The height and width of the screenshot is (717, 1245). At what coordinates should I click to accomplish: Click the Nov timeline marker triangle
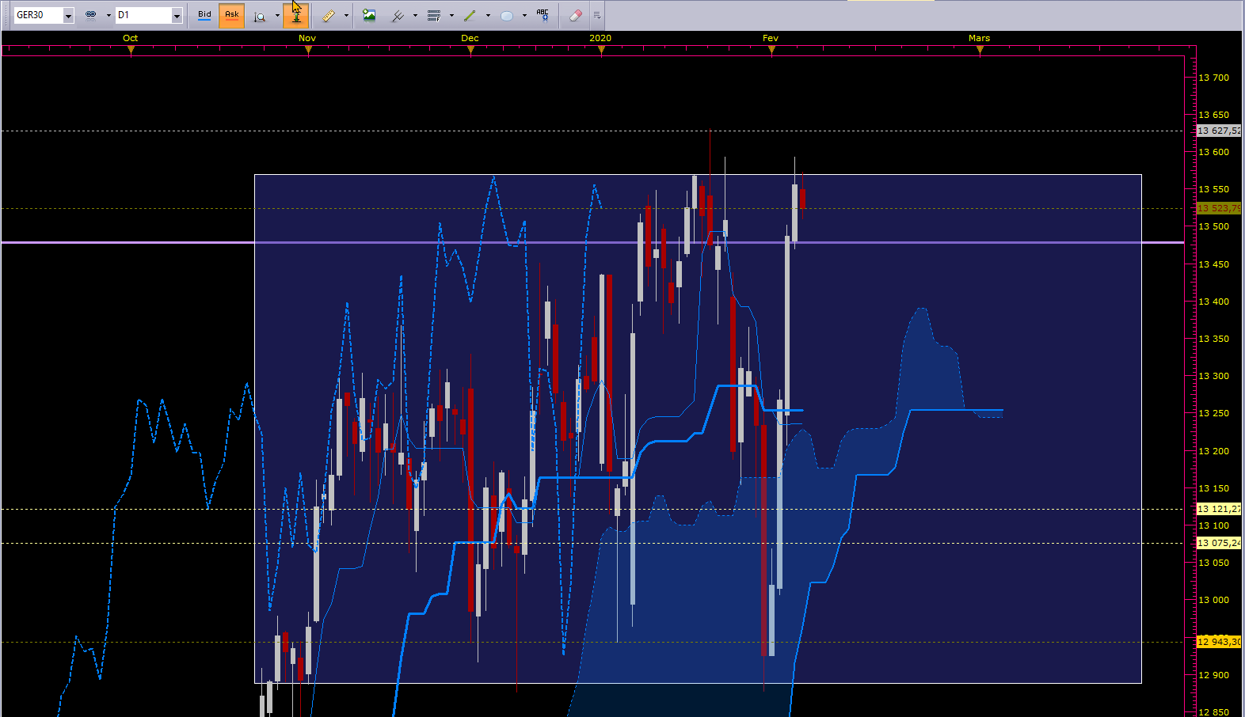tap(308, 50)
